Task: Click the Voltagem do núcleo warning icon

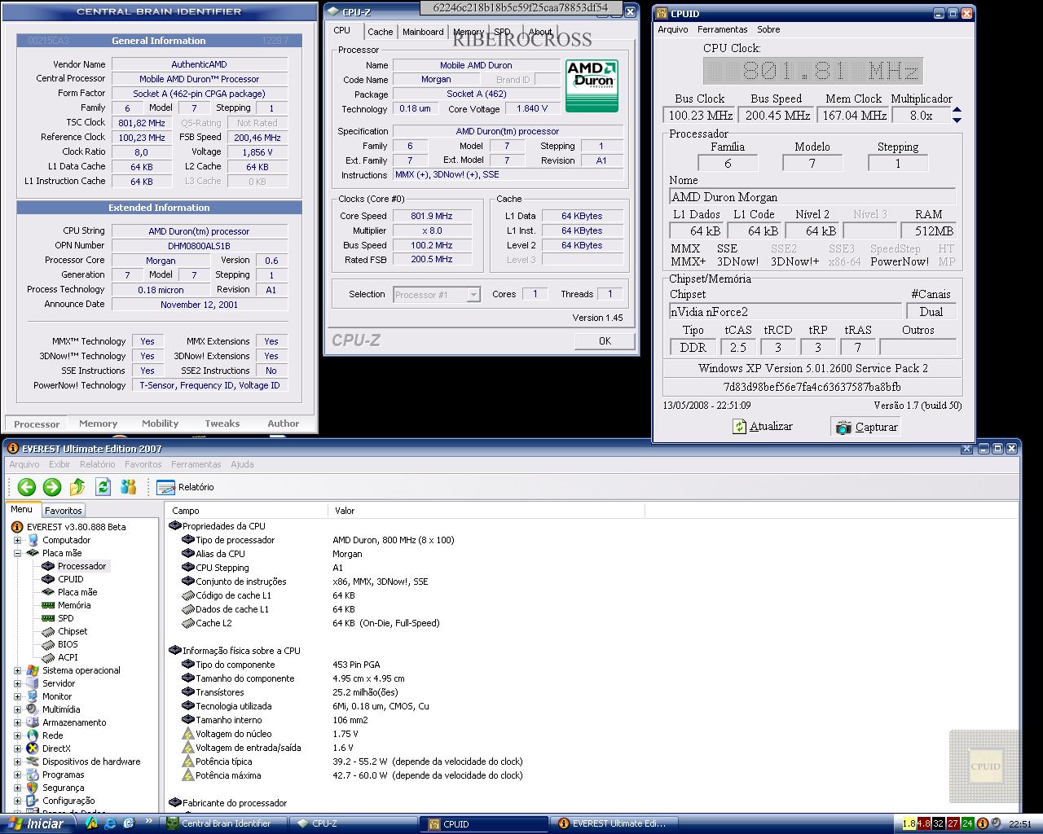Action: click(x=188, y=734)
